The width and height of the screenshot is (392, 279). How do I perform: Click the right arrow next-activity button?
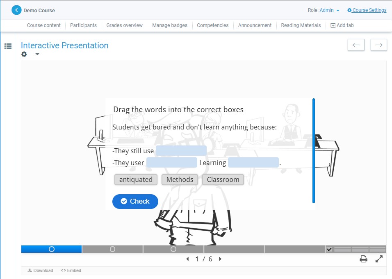tap(378, 45)
